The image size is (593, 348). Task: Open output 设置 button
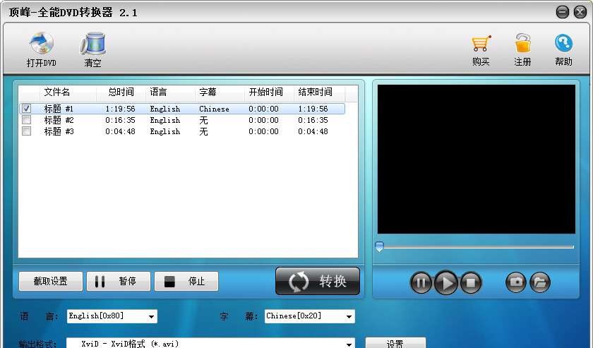click(395, 343)
